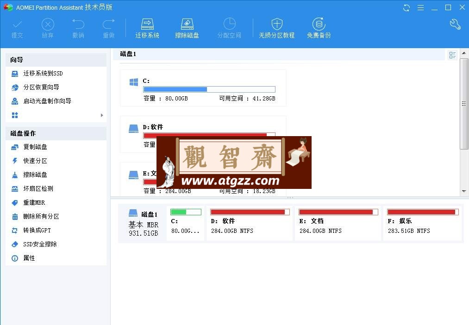Viewport: 469px width, 325px height.
Task: Click the 容量 : 80.00GB text
Action: point(166,98)
